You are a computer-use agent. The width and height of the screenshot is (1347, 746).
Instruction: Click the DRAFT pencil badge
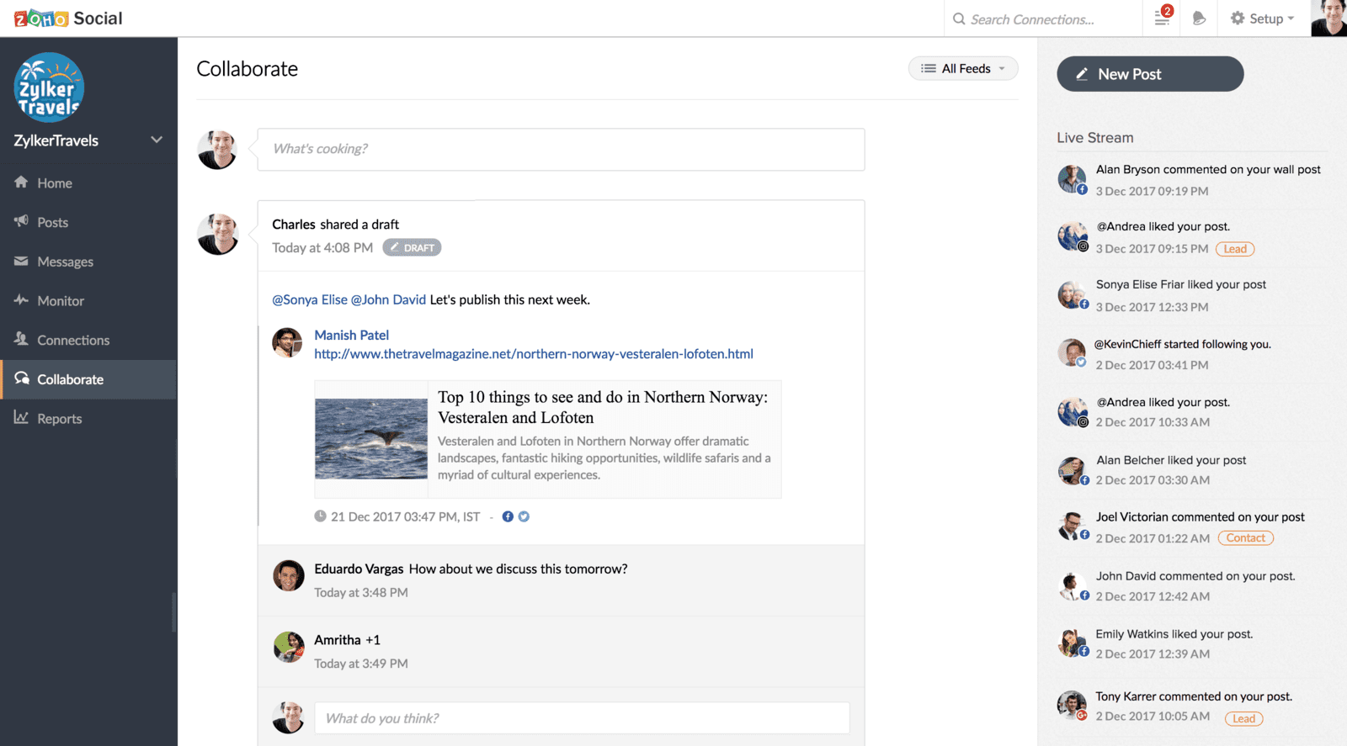coord(412,247)
